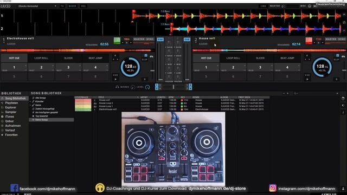The image size is (347, 195).
Task: Click the deck 2 track overview waveform
Action: click(269, 50)
